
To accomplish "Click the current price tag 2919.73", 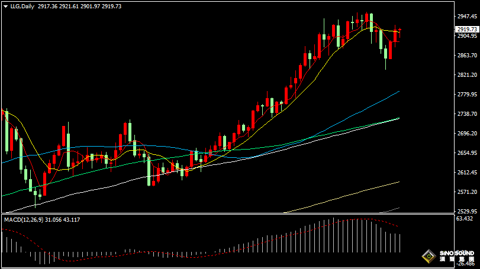I will [x=467, y=30].
